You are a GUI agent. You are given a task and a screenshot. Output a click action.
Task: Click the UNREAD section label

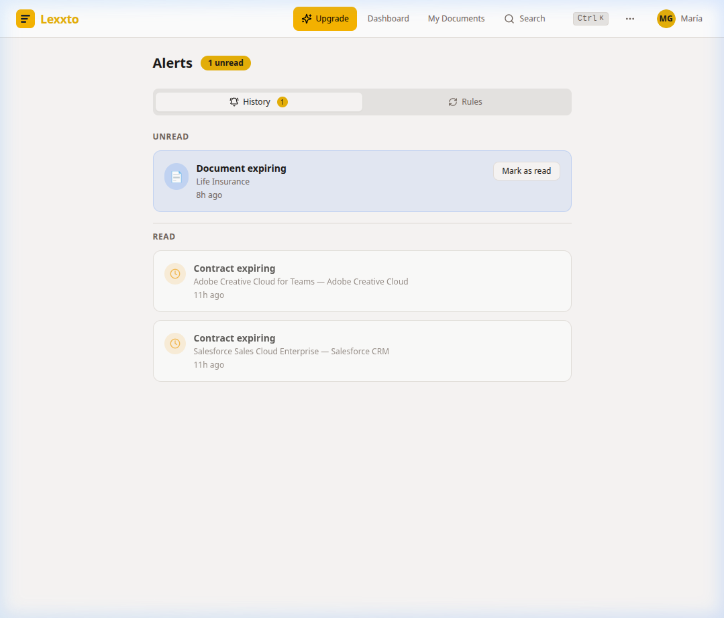171,137
